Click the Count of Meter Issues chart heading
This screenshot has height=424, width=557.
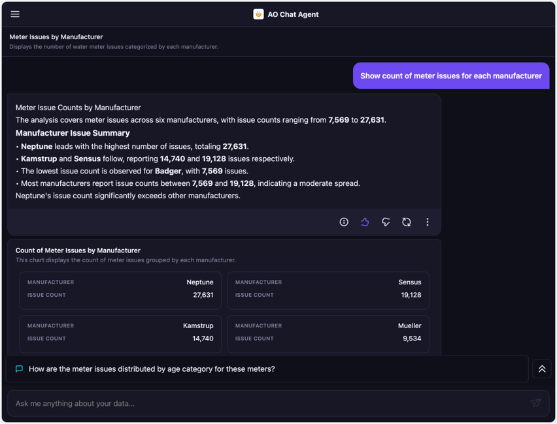tap(78, 250)
